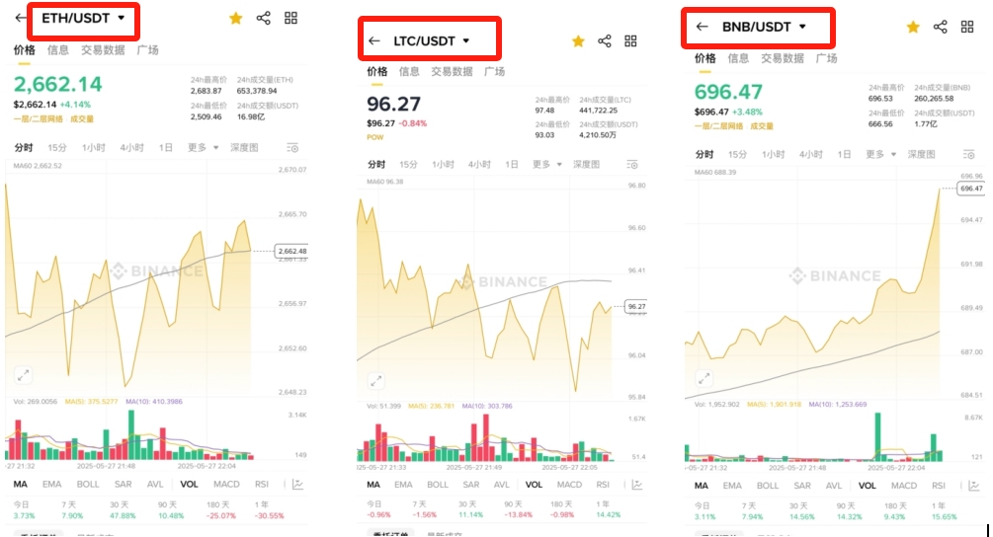Unfavorite ETH/USDT with the star icon

(x=235, y=18)
